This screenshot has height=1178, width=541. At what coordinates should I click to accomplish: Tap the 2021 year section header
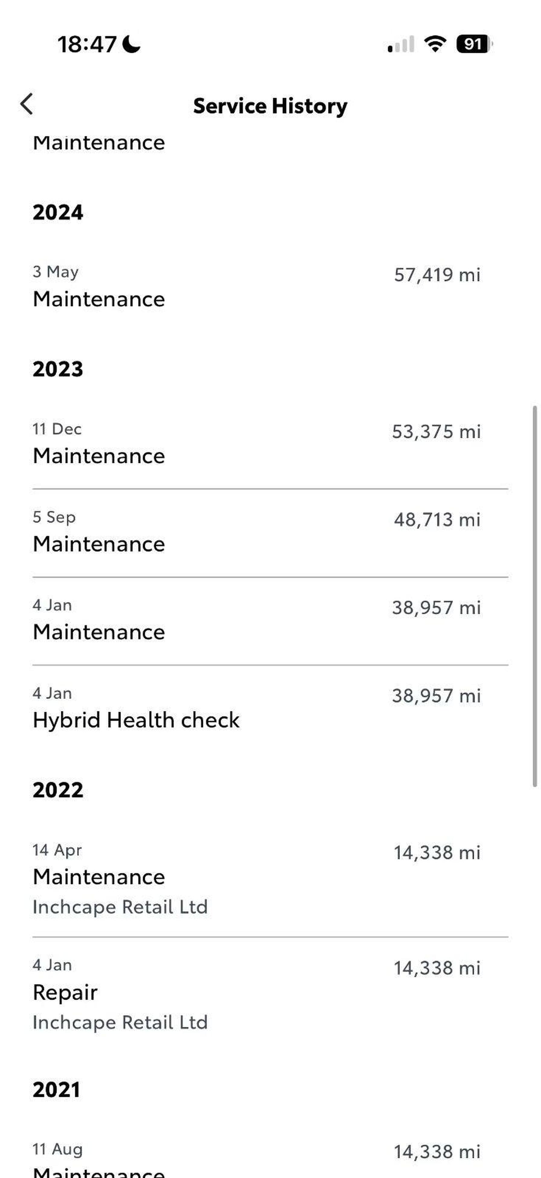pyautogui.click(x=57, y=1089)
